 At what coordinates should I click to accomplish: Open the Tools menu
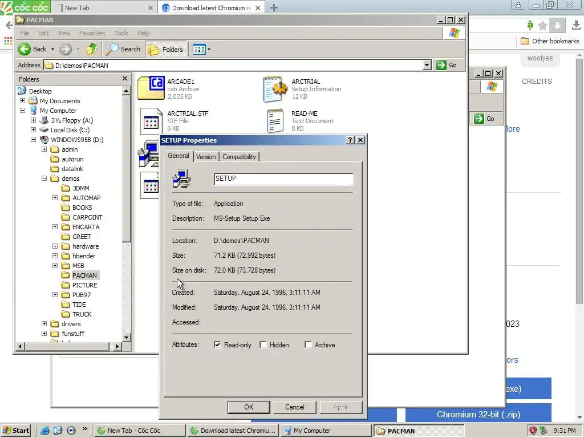click(x=121, y=33)
